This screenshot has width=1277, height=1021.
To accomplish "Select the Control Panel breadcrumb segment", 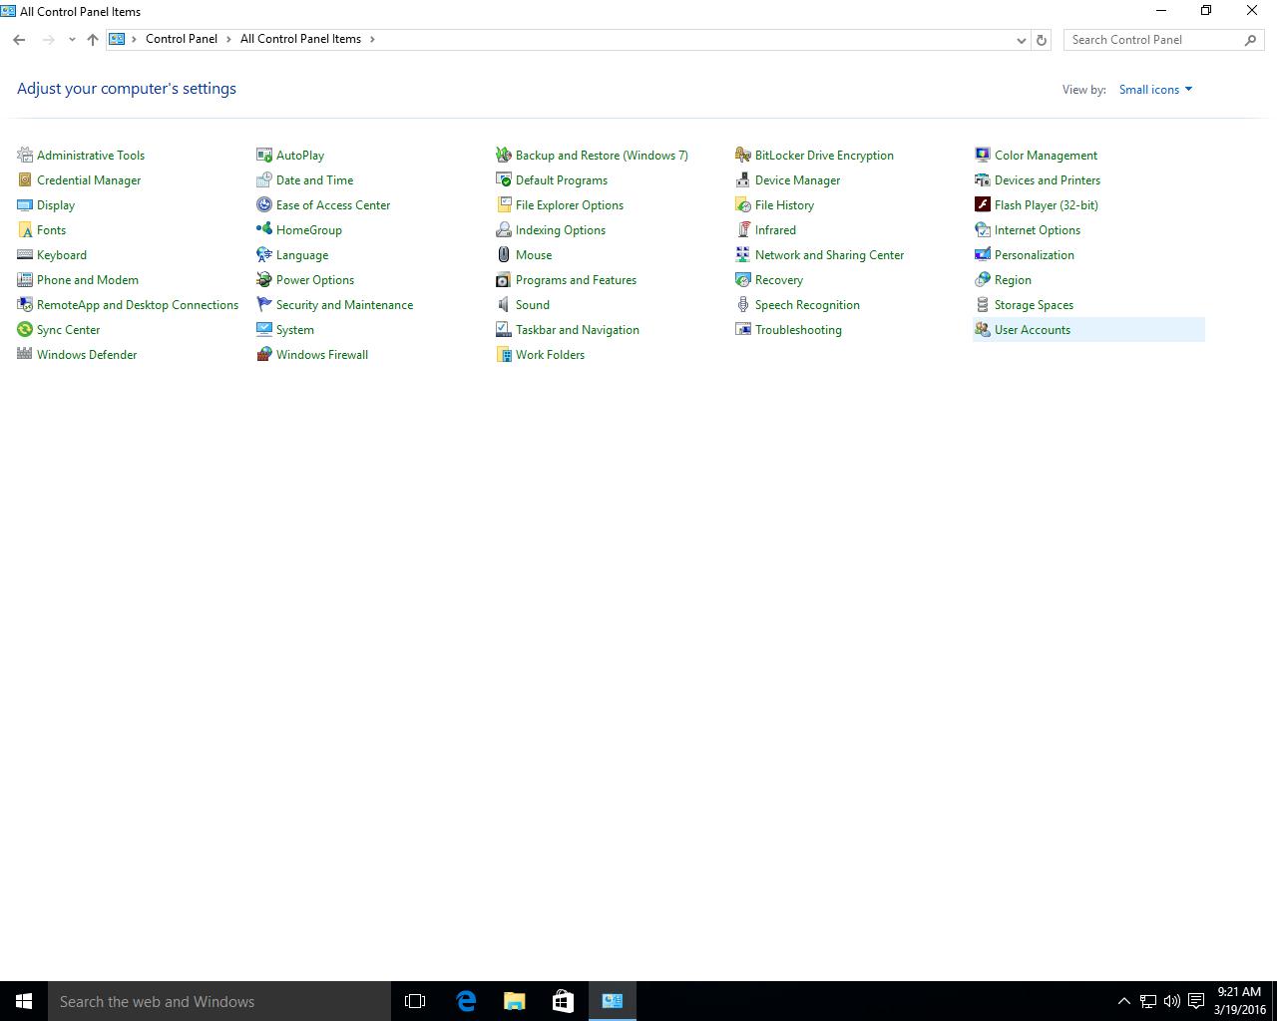I will [182, 39].
